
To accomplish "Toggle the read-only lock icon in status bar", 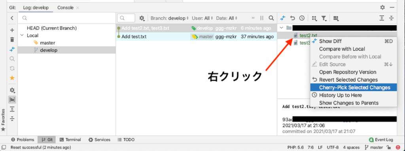I will pyautogui.click(x=389, y=147).
